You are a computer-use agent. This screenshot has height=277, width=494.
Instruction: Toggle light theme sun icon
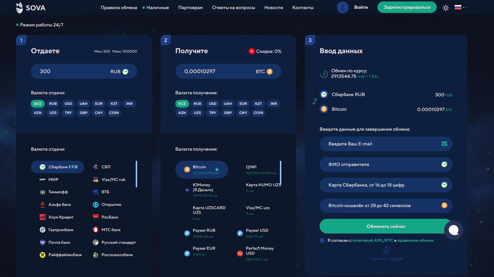click(x=446, y=8)
